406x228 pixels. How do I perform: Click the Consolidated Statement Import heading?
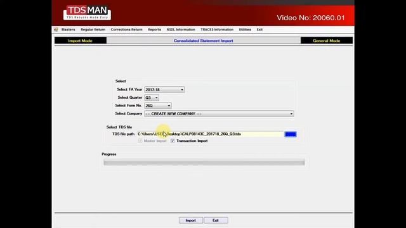203,41
